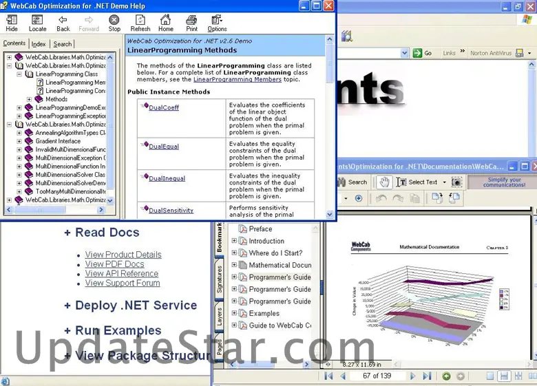Select the Hand tool in PDF viewer
537x386 pixels.
(x=384, y=182)
